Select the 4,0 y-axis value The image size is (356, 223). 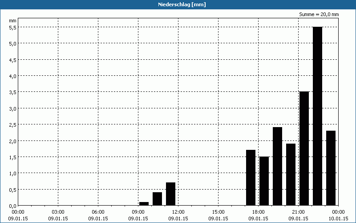point(13,76)
